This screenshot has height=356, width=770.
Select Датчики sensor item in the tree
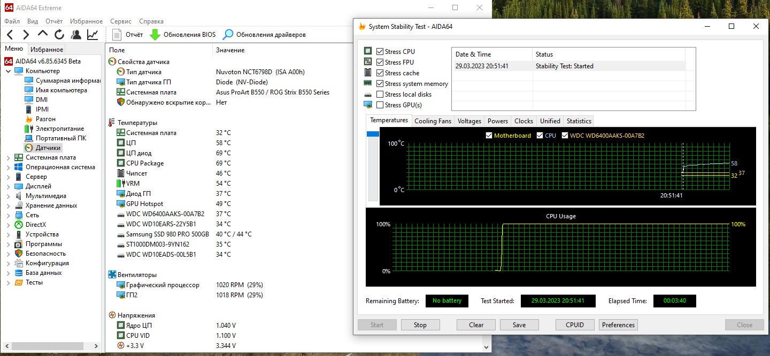click(43, 148)
